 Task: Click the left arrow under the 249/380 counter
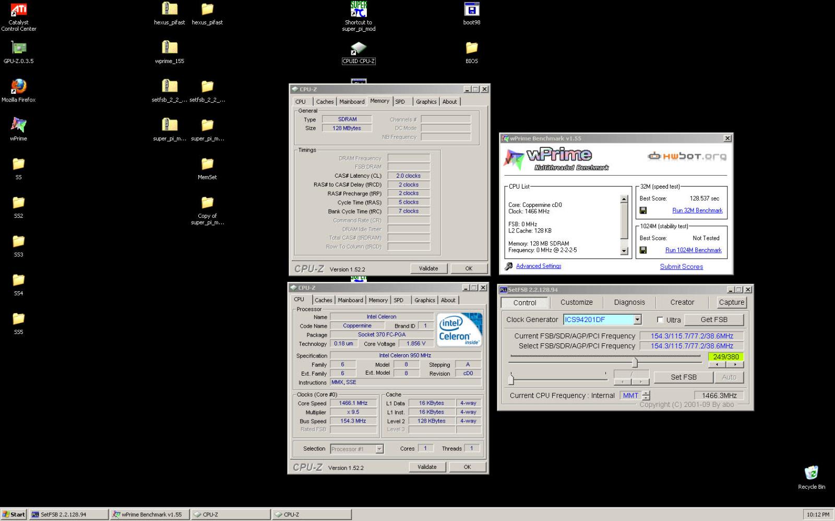click(x=717, y=365)
